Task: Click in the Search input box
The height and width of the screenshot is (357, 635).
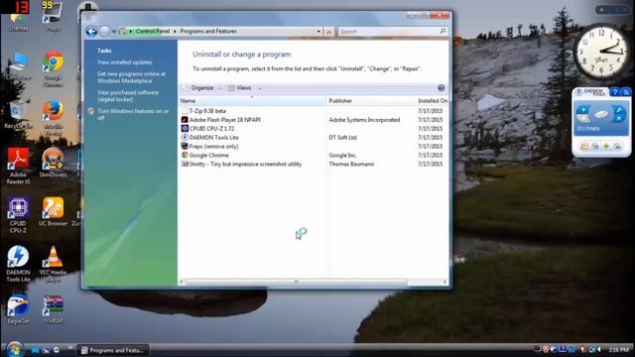Action: tap(389, 31)
